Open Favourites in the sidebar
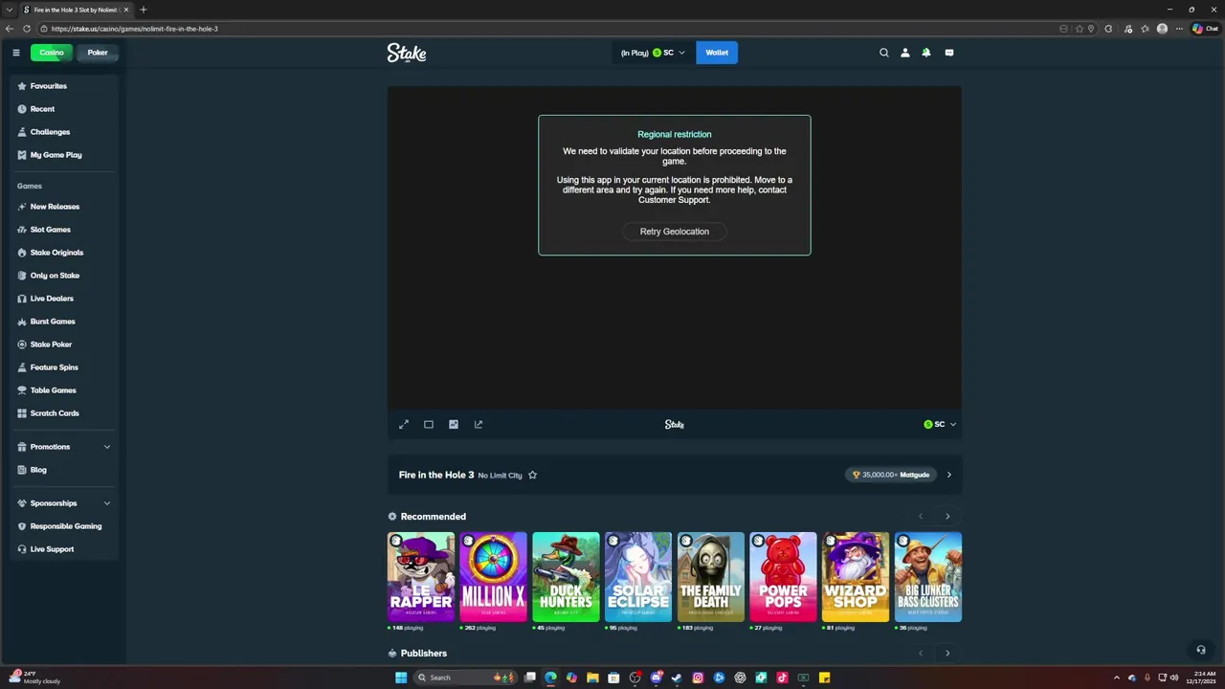1225x689 pixels. pyautogui.click(x=64, y=86)
